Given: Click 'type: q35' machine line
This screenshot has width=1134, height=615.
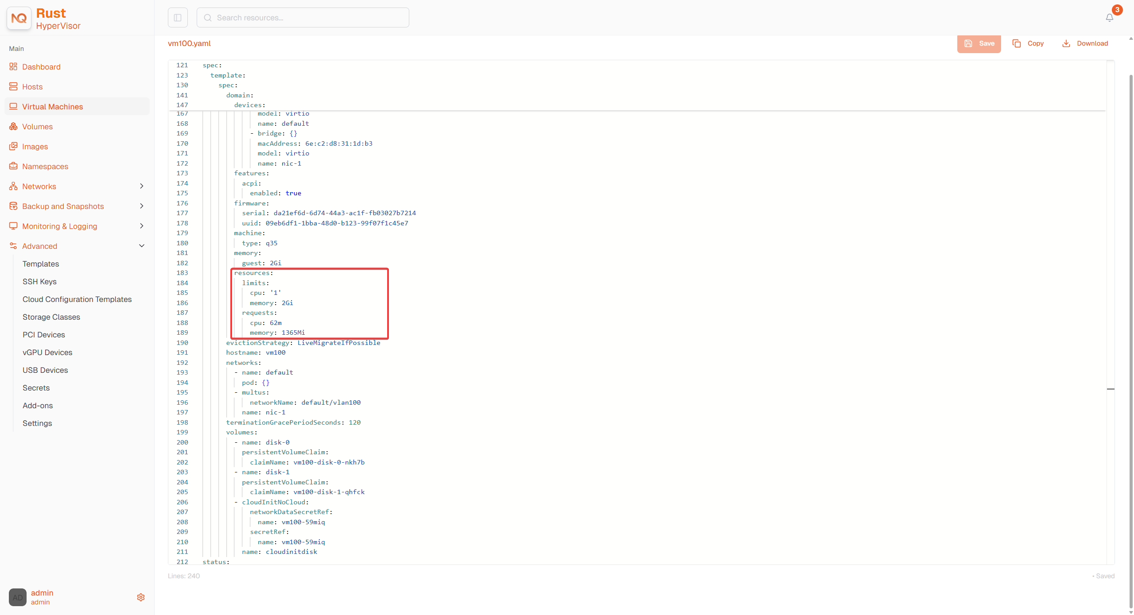Looking at the screenshot, I should 260,243.
